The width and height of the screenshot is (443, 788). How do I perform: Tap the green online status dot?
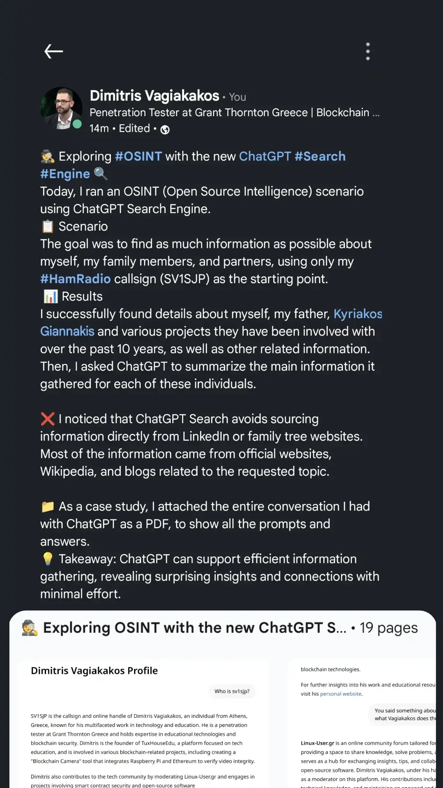tap(77, 124)
